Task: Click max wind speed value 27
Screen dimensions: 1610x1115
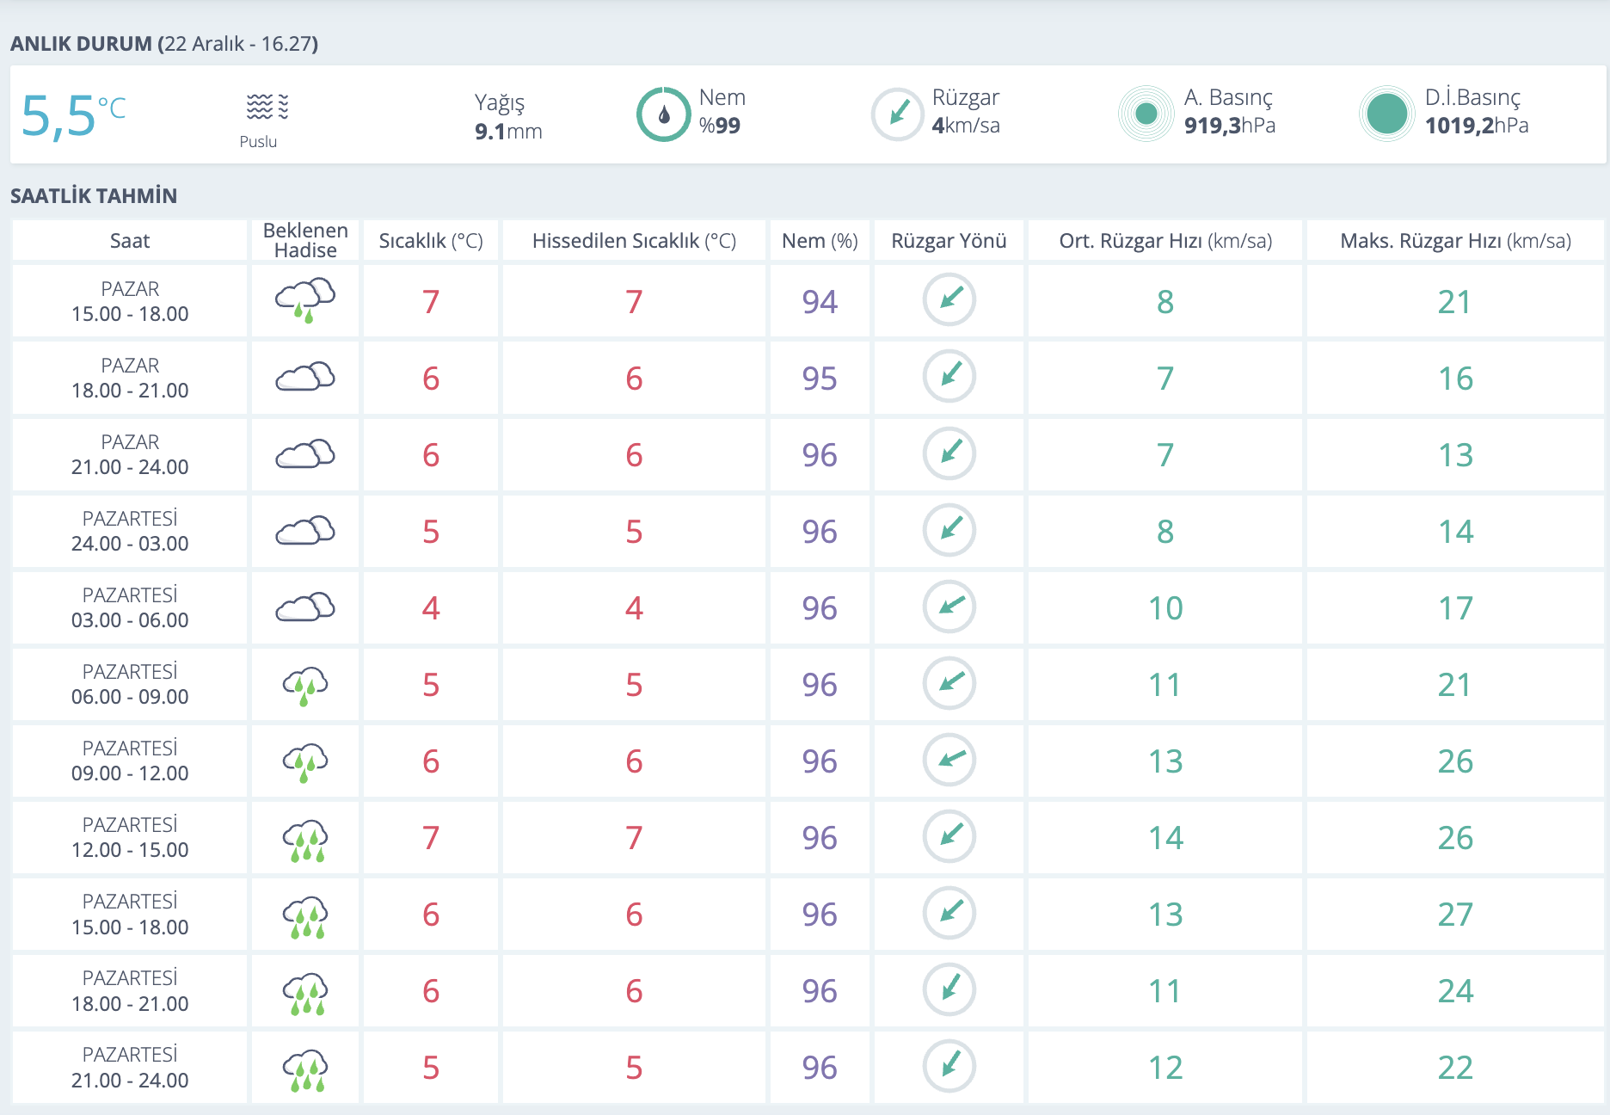Action: (x=1455, y=915)
